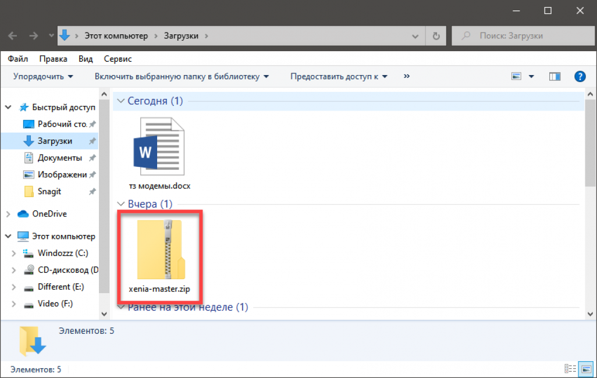The image size is (597, 378).
Task: Select OneDrive in the navigation pane
Action: (49, 214)
